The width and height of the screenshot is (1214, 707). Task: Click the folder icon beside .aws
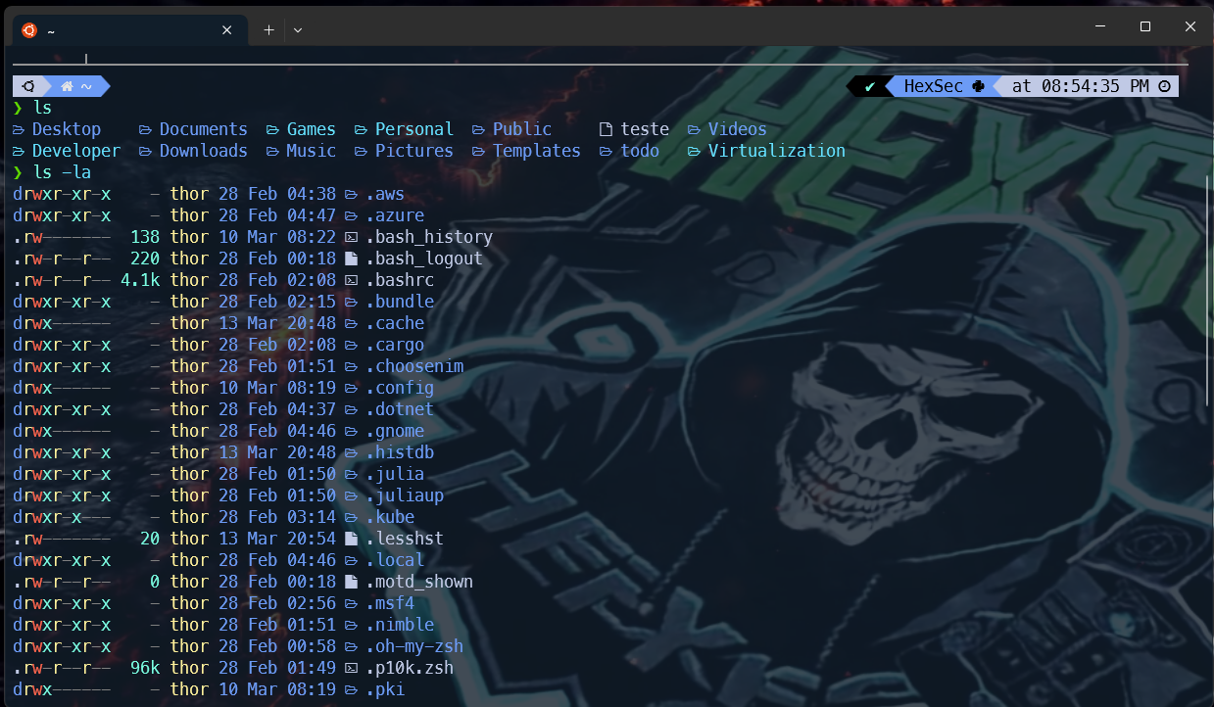tap(352, 194)
